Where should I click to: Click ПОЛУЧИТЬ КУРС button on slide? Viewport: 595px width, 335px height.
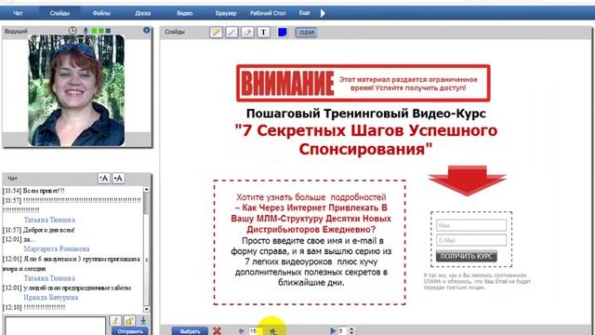pyautogui.click(x=467, y=256)
